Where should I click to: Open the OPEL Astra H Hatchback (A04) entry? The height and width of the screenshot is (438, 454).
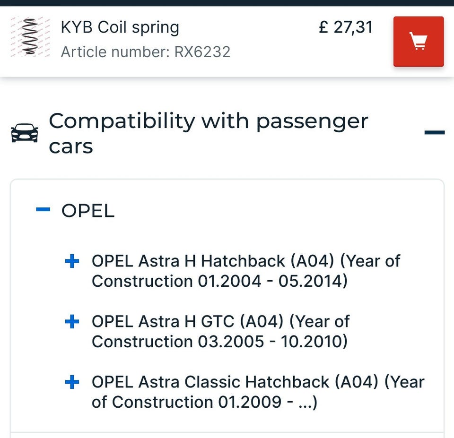[x=245, y=261]
